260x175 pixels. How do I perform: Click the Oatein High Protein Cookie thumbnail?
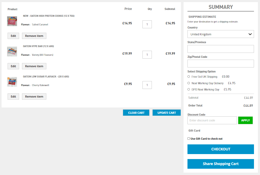click(x=12, y=21)
